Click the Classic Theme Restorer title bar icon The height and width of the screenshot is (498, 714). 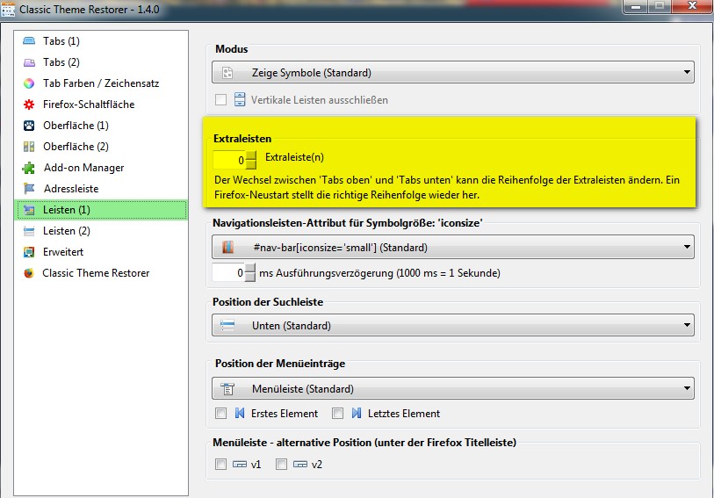8,9
